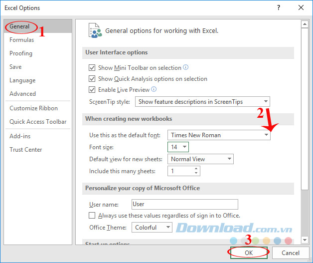Toggle Show Quick Analysis options on selection
The height and width of the screenshot is (263, 313).
(x=92, y=79)
